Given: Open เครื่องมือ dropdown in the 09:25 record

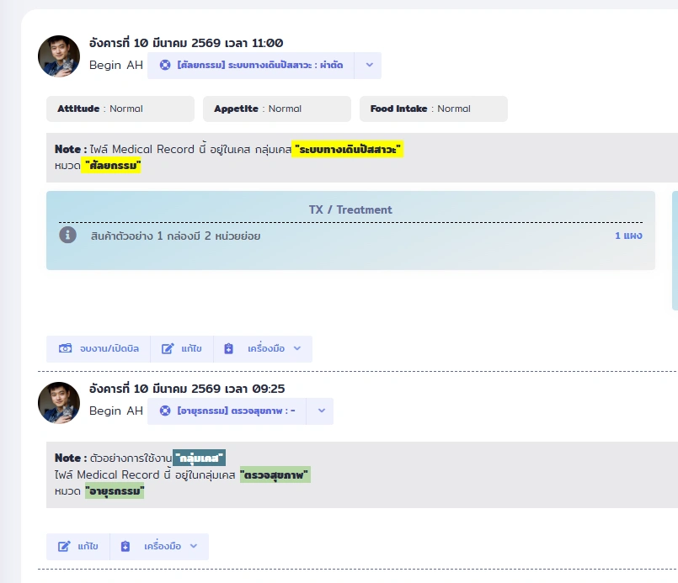Looking at the screenshot, I should (159, 547).
